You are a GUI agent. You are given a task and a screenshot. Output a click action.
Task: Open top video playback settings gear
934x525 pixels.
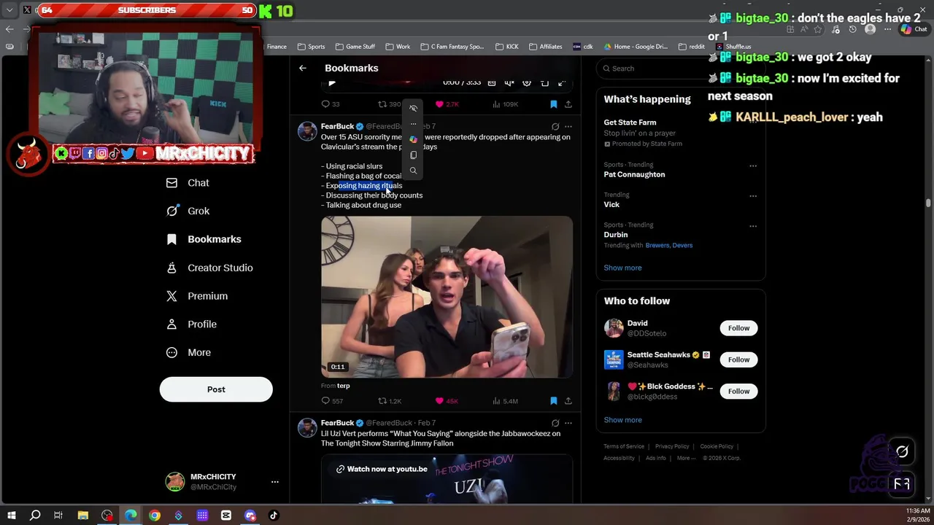pos(527,83)
